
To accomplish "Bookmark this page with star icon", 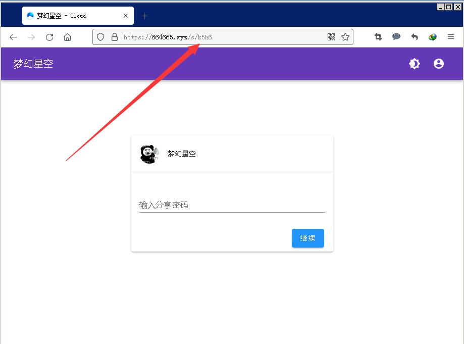I will (345, 37).
